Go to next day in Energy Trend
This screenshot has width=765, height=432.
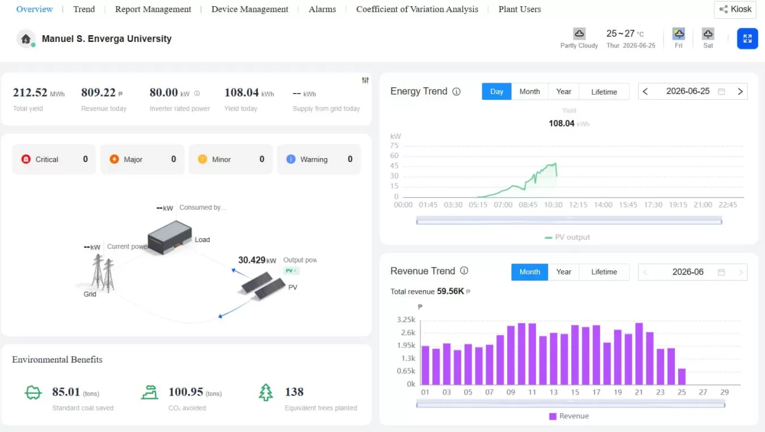pyautogui.click(x=740, y=91)
